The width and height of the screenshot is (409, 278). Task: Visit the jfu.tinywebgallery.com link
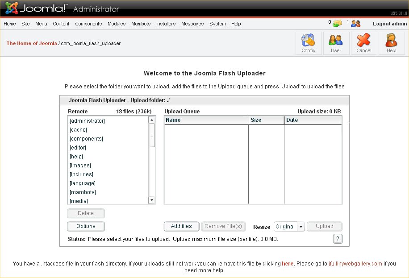[355, 264]
